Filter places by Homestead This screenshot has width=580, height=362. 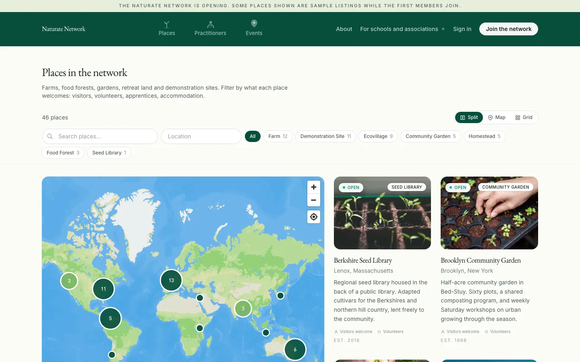(x=485, y=136)
